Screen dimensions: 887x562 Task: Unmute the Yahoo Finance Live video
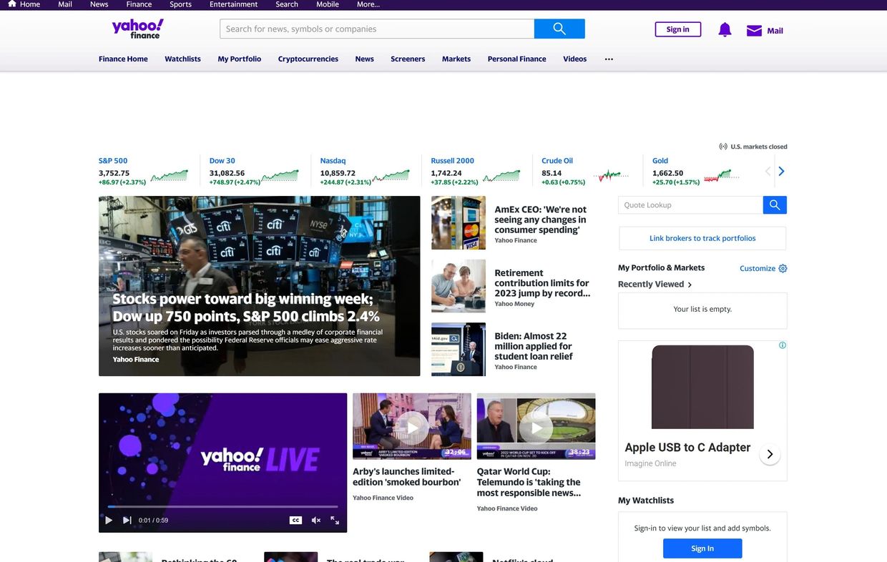pyautogui.click(x=315, y=521)
